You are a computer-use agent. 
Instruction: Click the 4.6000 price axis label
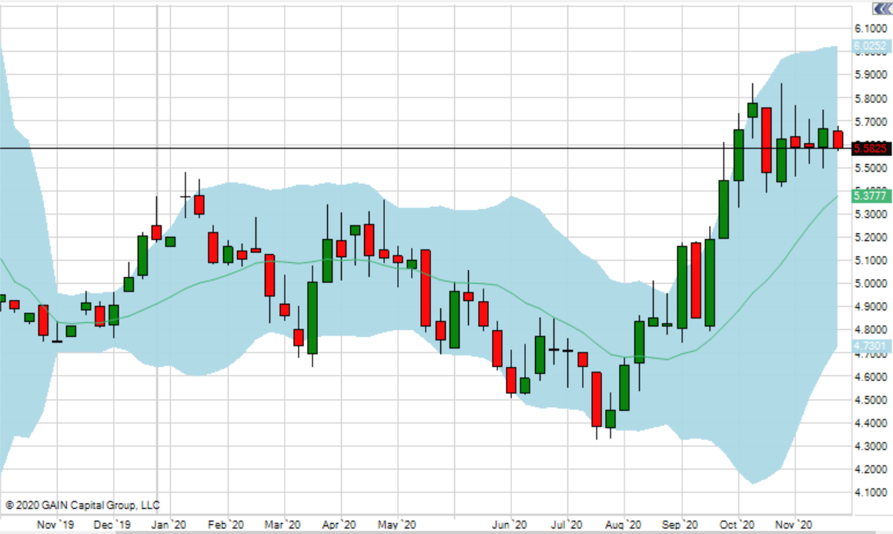[x=871, y=377]
